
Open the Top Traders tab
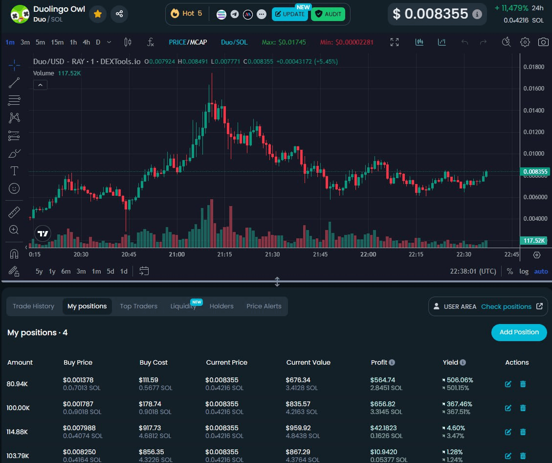[139, 306]
